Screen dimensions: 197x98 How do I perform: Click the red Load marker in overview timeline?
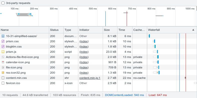point(127,19)
